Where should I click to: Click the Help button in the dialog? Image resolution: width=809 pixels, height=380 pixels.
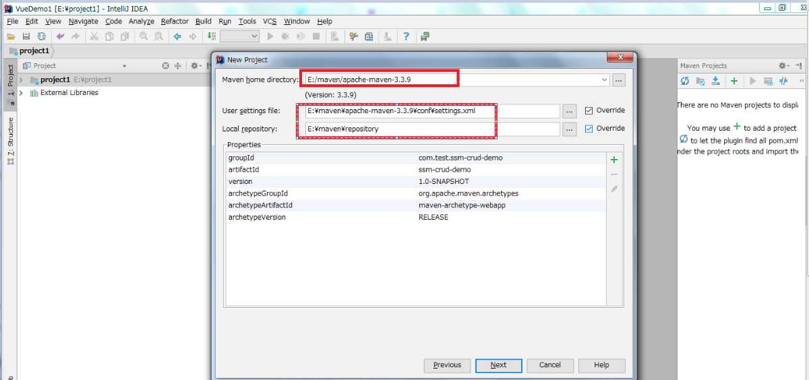click(x=602, y=365)
